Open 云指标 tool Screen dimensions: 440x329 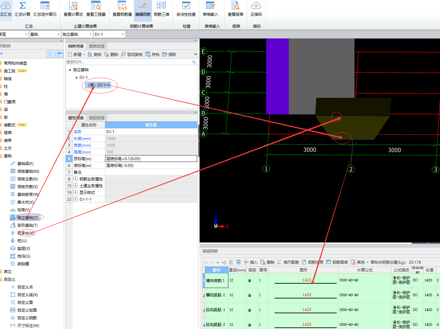click(256, 9)
